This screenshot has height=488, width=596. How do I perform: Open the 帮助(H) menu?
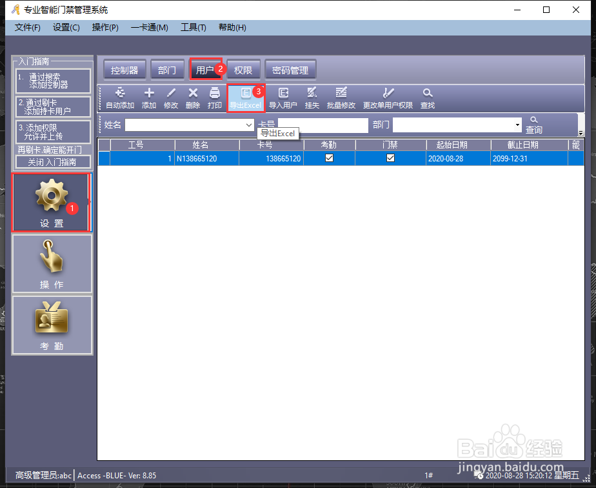click(232, 27)
